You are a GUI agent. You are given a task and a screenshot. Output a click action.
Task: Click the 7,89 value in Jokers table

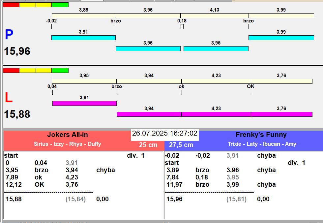12,177
